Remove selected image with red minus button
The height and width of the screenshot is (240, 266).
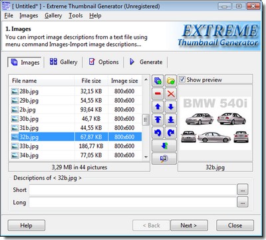[x=158, y=93]
